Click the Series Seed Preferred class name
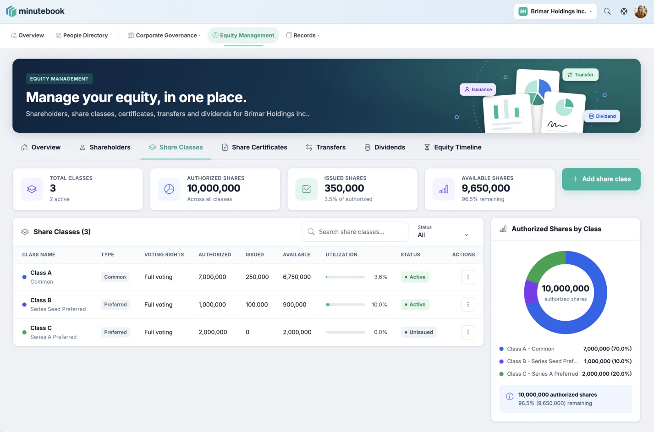This screenshot has height=432, width=654. (58, 309)
